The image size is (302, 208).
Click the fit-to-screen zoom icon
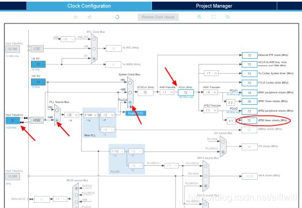[213, 17]
